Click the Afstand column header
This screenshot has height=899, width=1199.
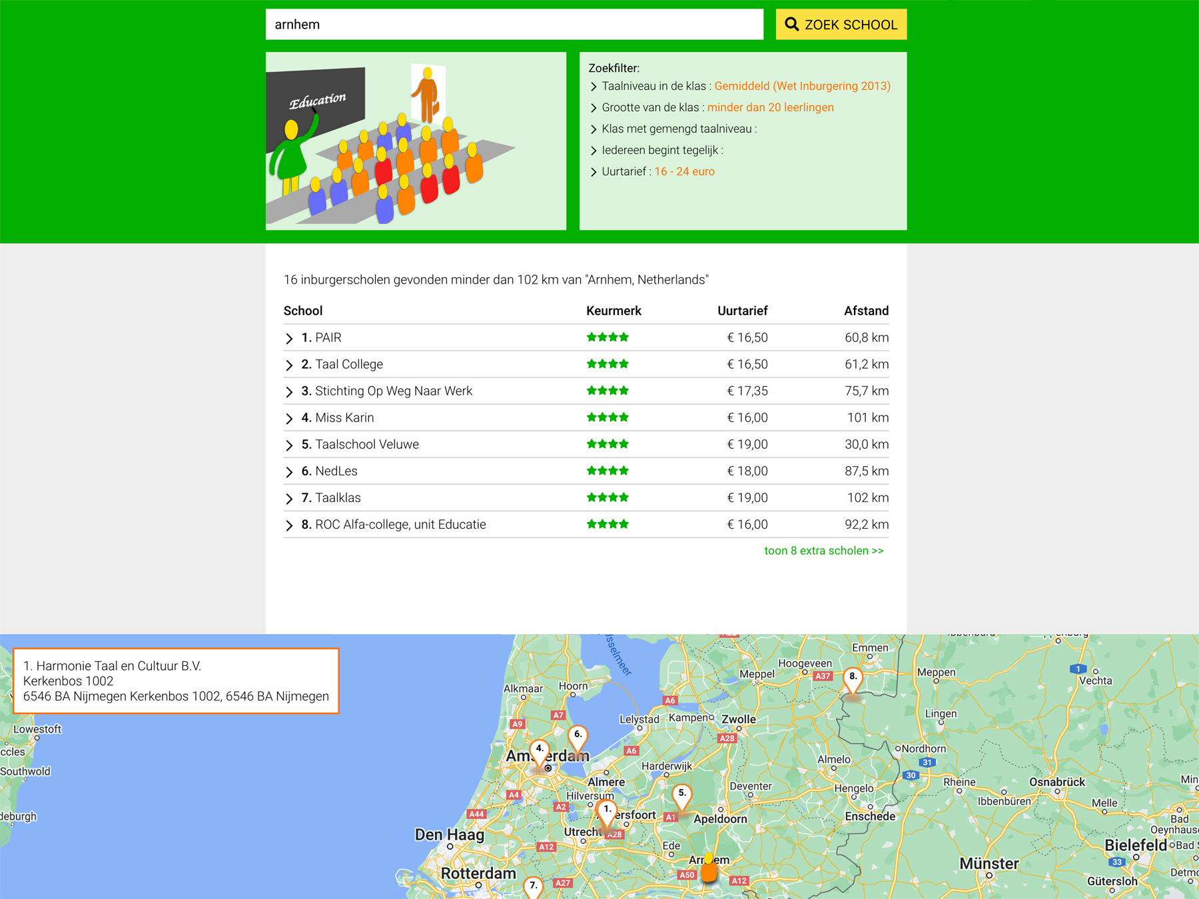(866, 311)
